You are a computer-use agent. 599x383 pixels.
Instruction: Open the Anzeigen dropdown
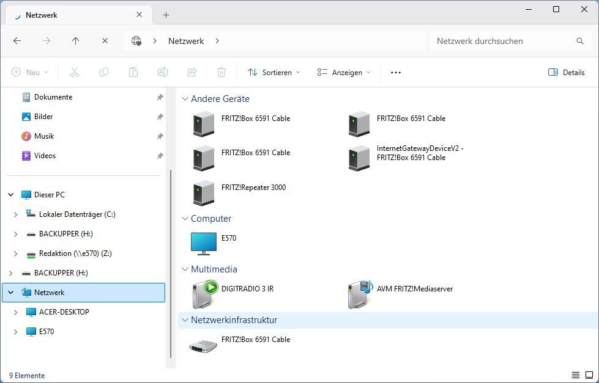tap(344, 72)
